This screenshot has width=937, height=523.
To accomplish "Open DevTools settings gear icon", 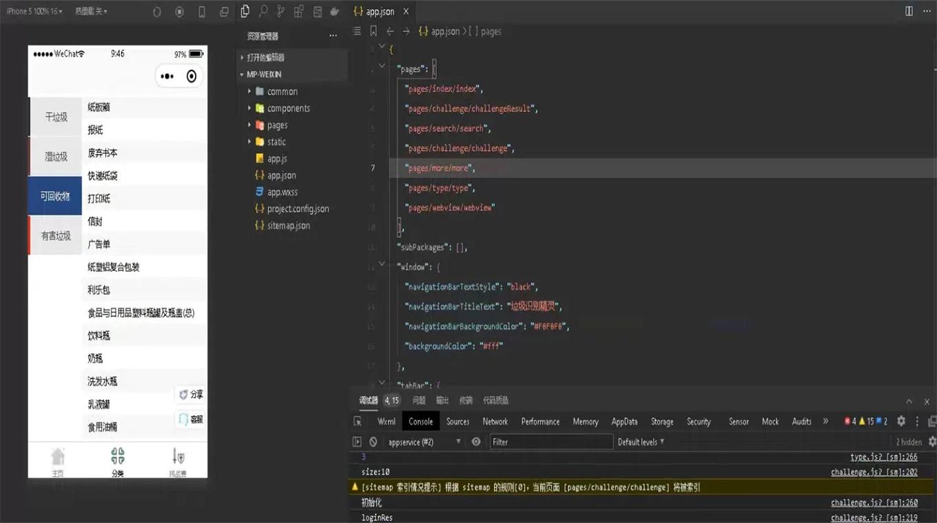I will pos(900,421).
